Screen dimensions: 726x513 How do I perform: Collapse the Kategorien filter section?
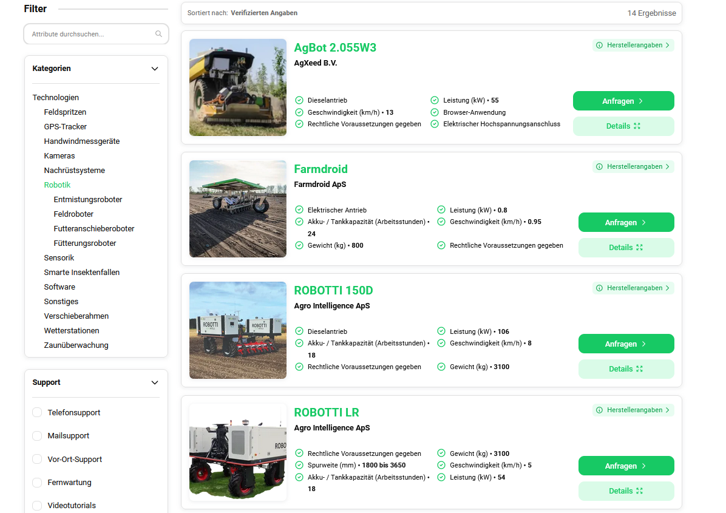pos(155,69)
